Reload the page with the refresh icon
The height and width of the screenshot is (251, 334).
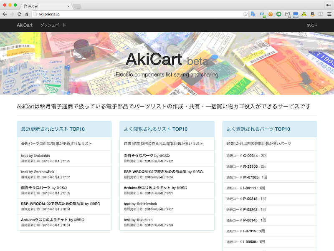[19, 14]
